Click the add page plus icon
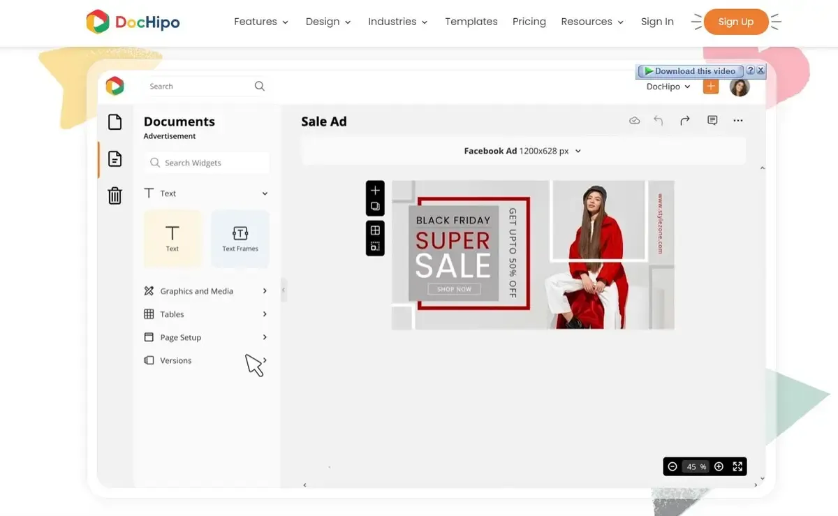The width and height of the screenshot is (838, 516). coord(375,190)
